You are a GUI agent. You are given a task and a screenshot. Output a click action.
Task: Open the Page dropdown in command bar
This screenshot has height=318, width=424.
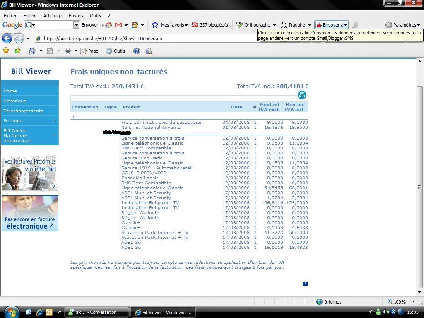tap(92, 51)
